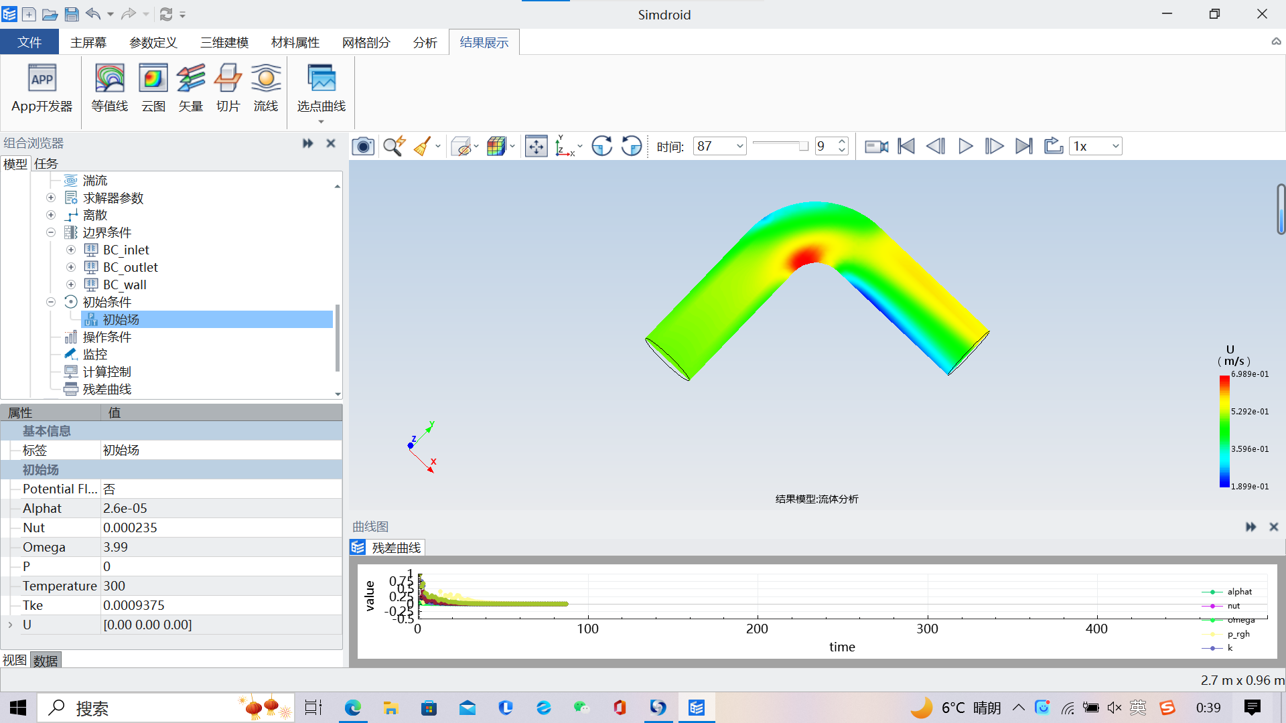The width and height of the screenshot is (1286, 723).
Task: Expand the 求解器参数 tree node
Action: pyautogui.click(x=51, y=197)
